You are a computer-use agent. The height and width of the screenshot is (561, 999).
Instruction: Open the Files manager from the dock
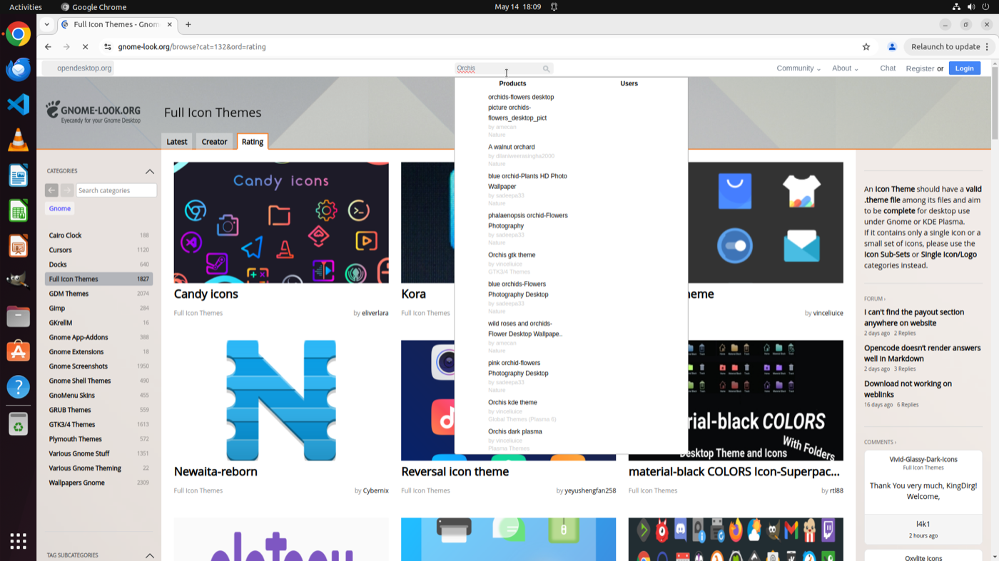pos(18,316)
